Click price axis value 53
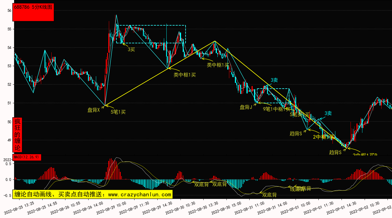Image resolution: width=392 pixels, height=218 pixels. pyautogui.click(x=9, y=66)
